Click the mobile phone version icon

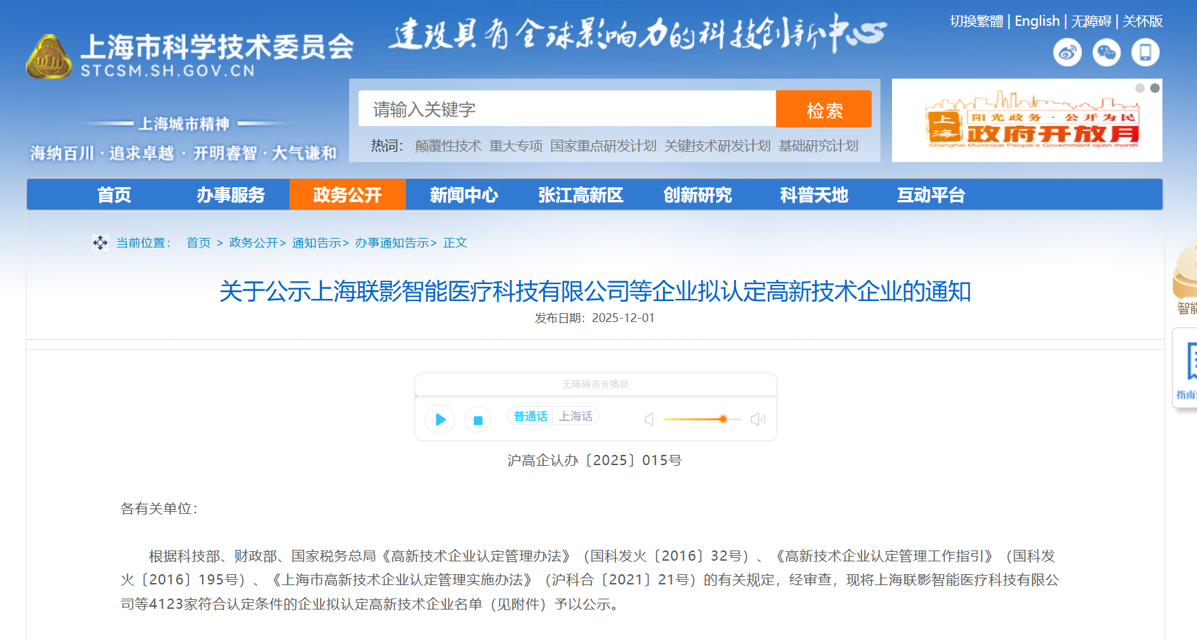click(1145, 52)
